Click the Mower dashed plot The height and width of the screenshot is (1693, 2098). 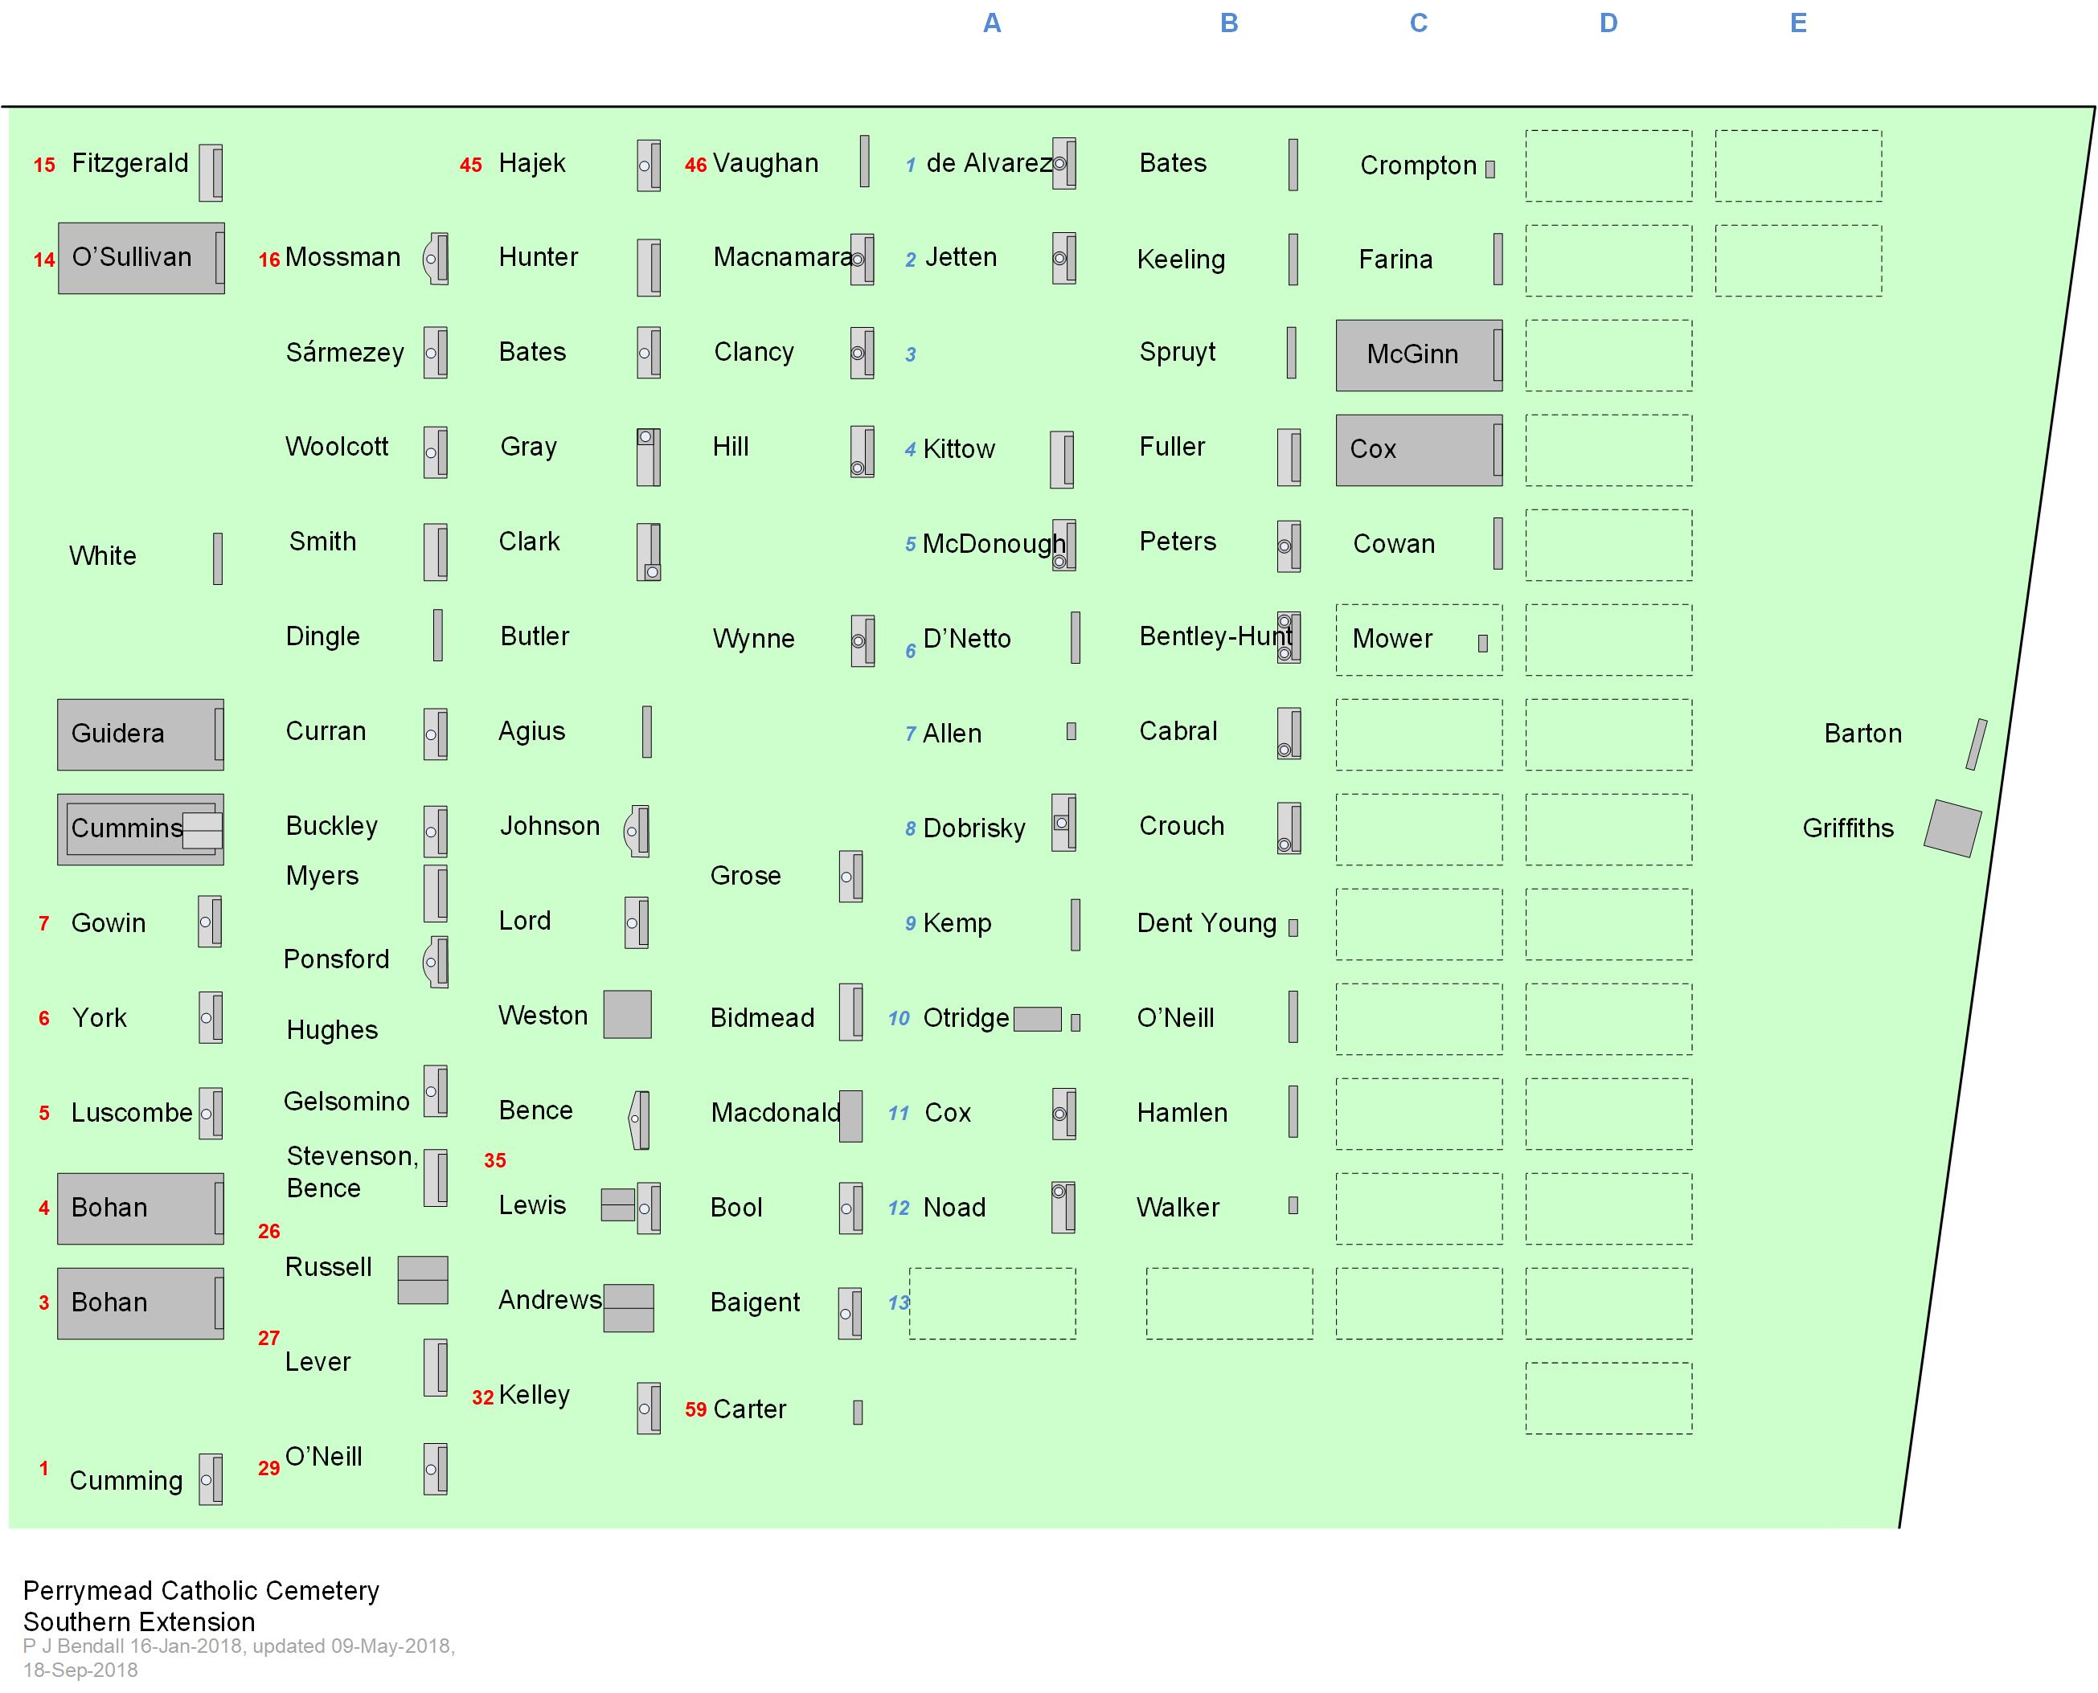coord(1419,640)
